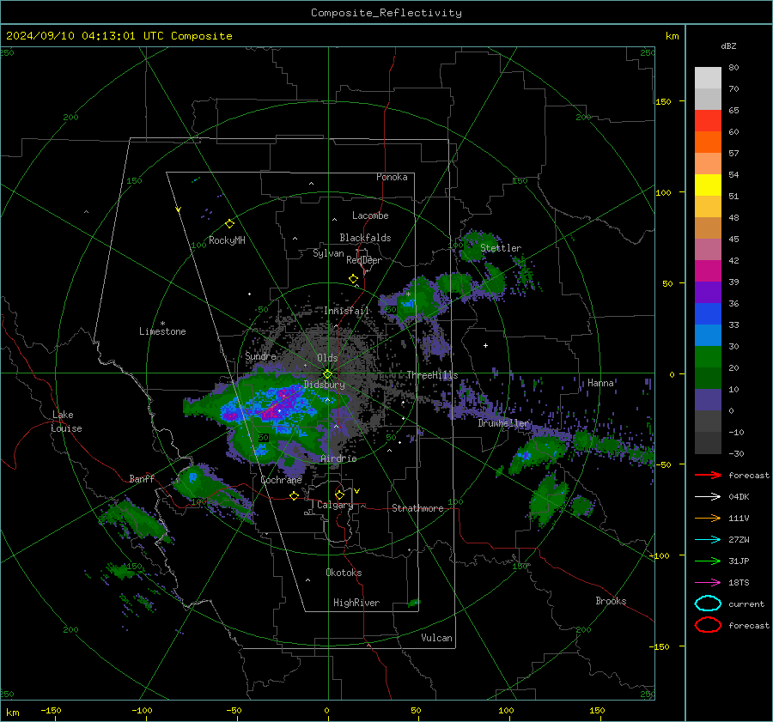Screen dimensions: 773x722
Task: Click the green 31JP arrow icon
Action: point(708,561)
